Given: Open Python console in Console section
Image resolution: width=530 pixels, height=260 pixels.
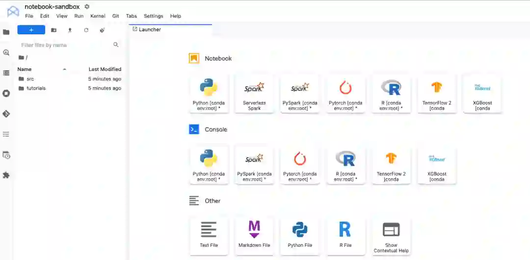Looking at the screenshot, I should [209, 165].
